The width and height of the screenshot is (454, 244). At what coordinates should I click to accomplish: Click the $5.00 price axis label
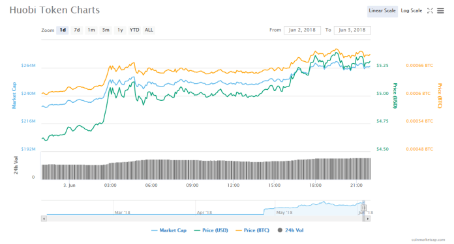click(382, 94)
